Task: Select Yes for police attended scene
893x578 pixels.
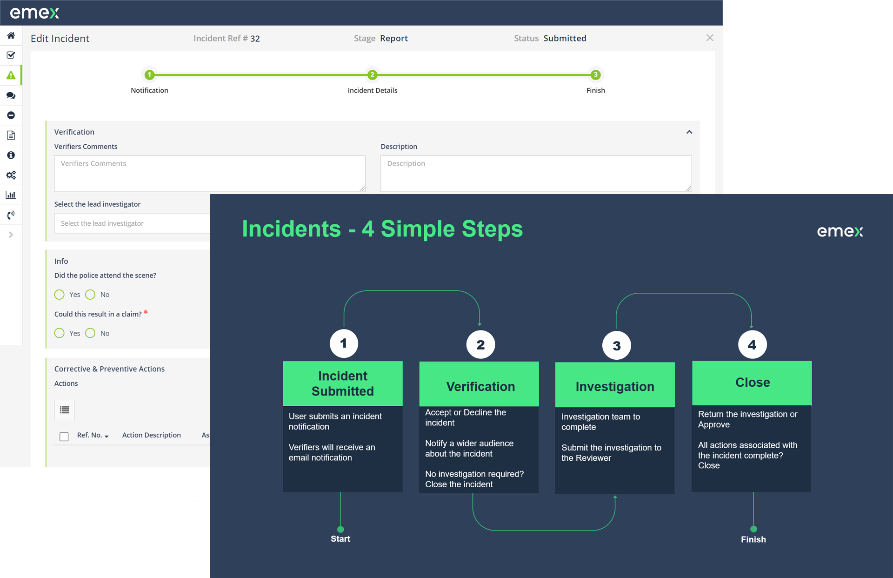Action: pos(60,295)
